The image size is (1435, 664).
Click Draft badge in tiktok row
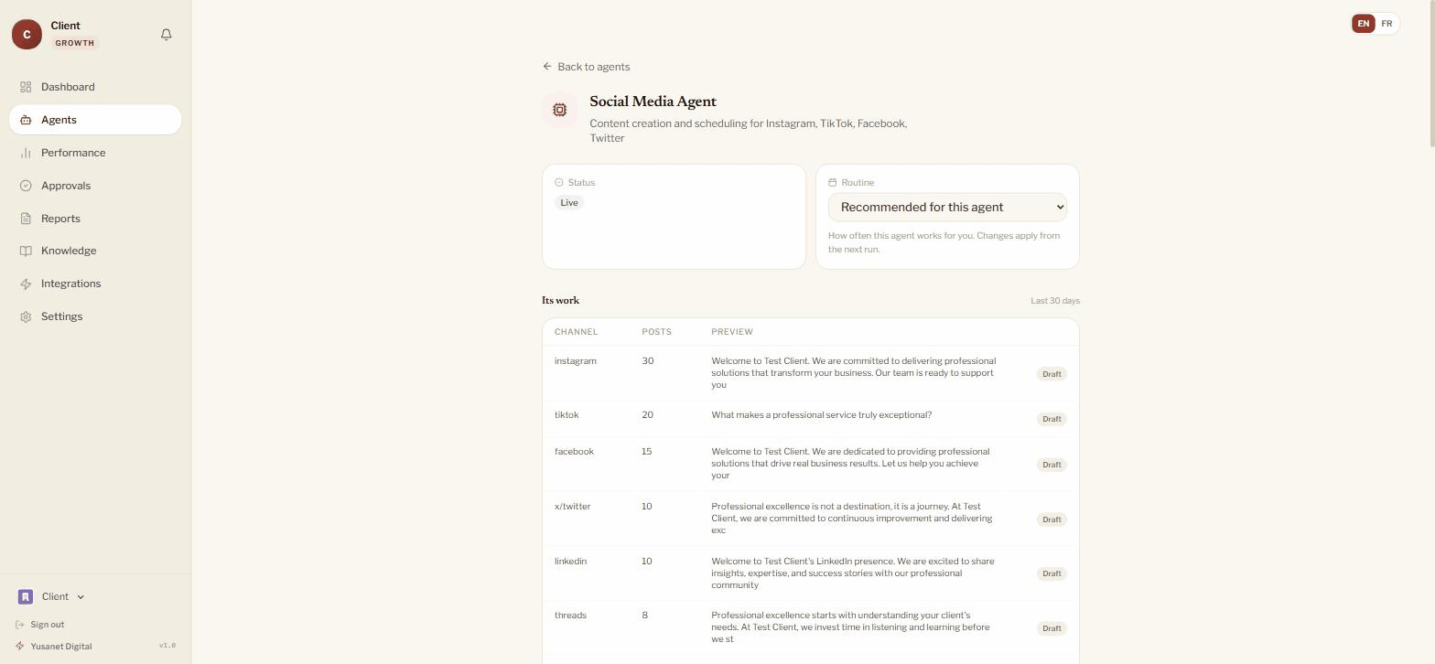coord(1052,419)
